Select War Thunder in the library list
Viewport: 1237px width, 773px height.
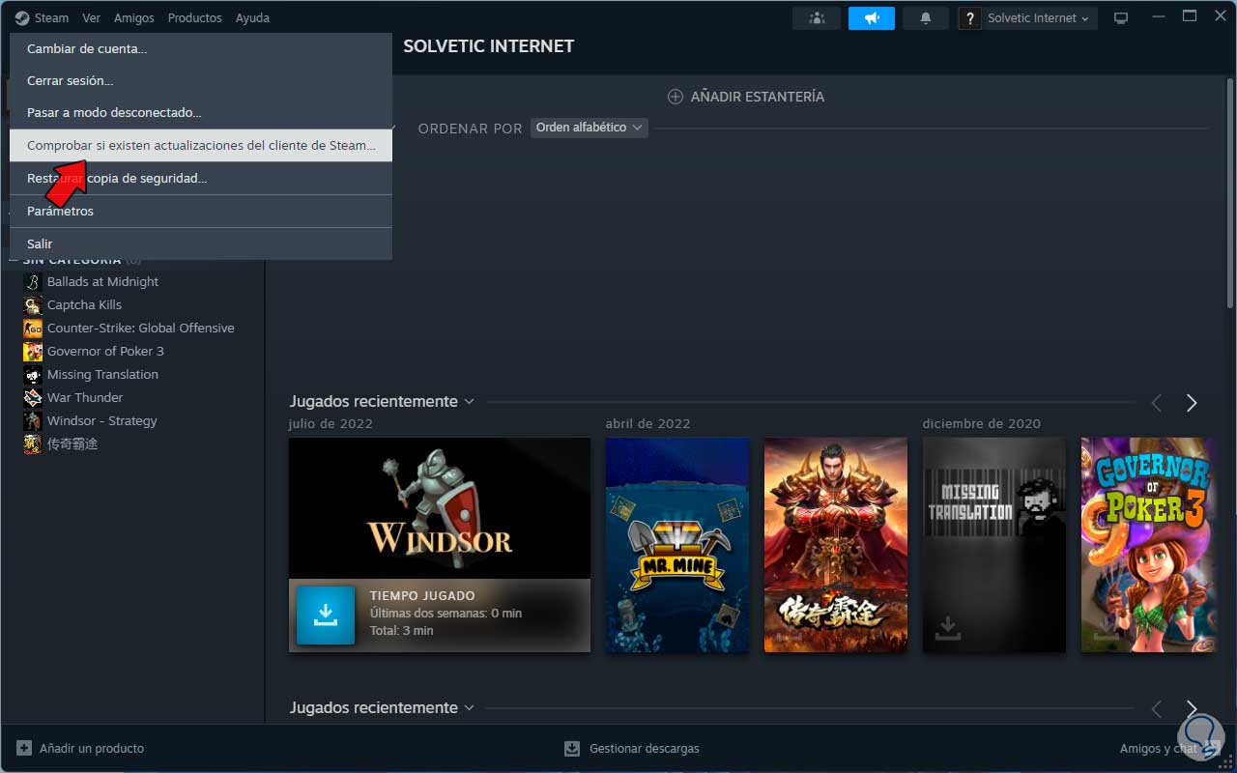coord(85,397)
